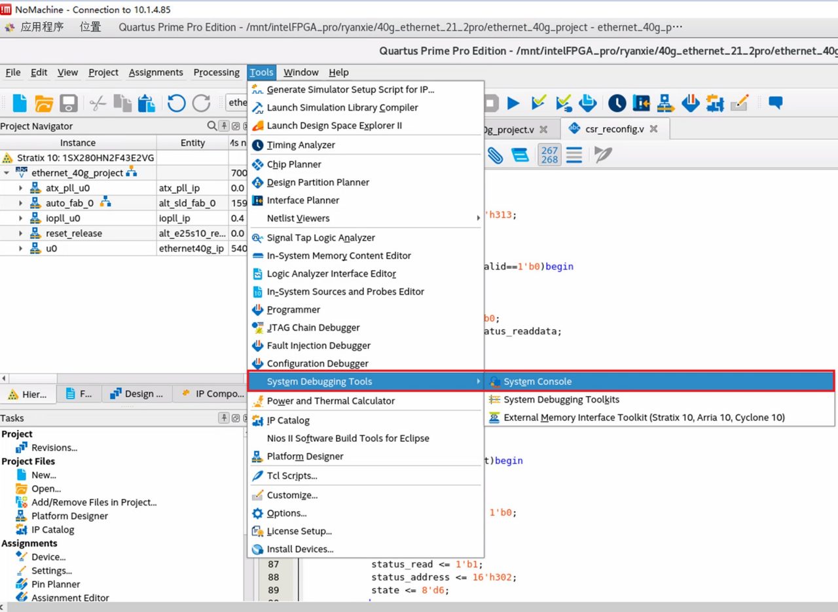The image size is (838, 612).
Task: Select Tcl Scripts... menu entry
Action: click(365, 476)
